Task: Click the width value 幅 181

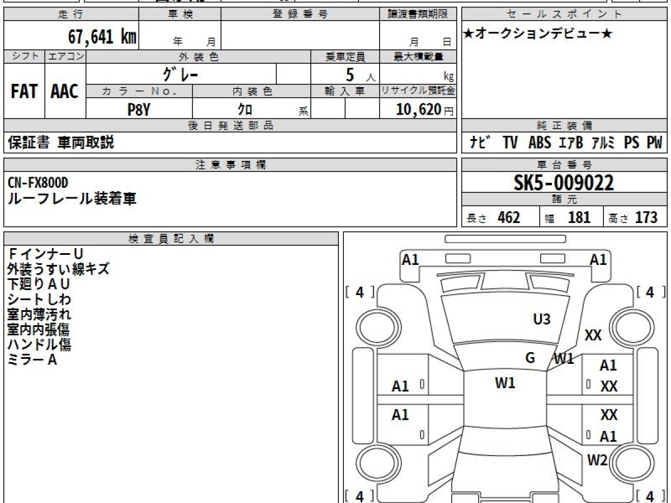Action: (x=568, y=217)
